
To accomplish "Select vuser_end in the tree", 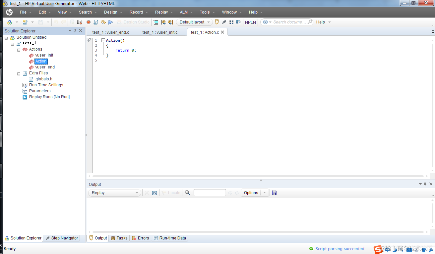I will (45, 67).
